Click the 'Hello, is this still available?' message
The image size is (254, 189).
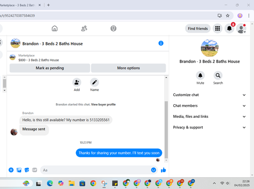(x=66, y=120)
